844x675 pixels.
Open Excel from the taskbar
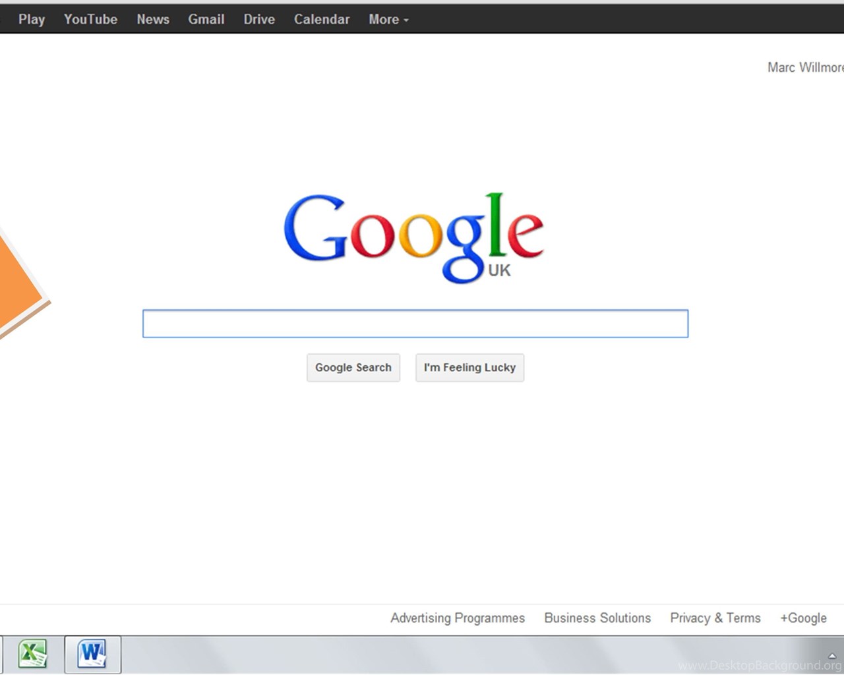32,654
